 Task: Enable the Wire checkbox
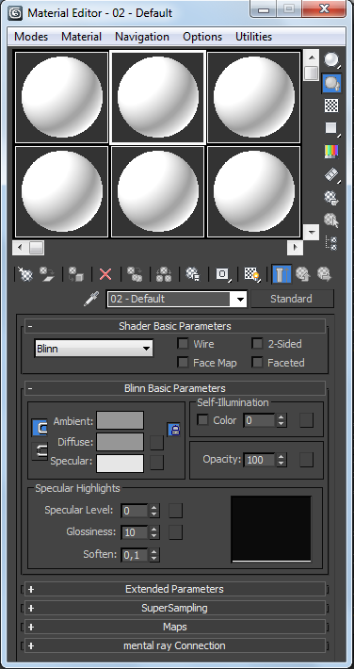[183, 344]
